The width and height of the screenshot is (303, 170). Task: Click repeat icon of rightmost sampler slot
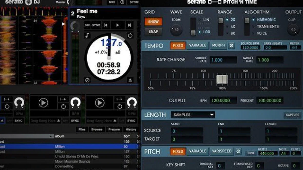pyautogui.click(x=120, y=106)
